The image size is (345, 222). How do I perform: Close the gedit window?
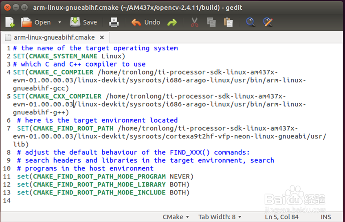pos(7,8)
